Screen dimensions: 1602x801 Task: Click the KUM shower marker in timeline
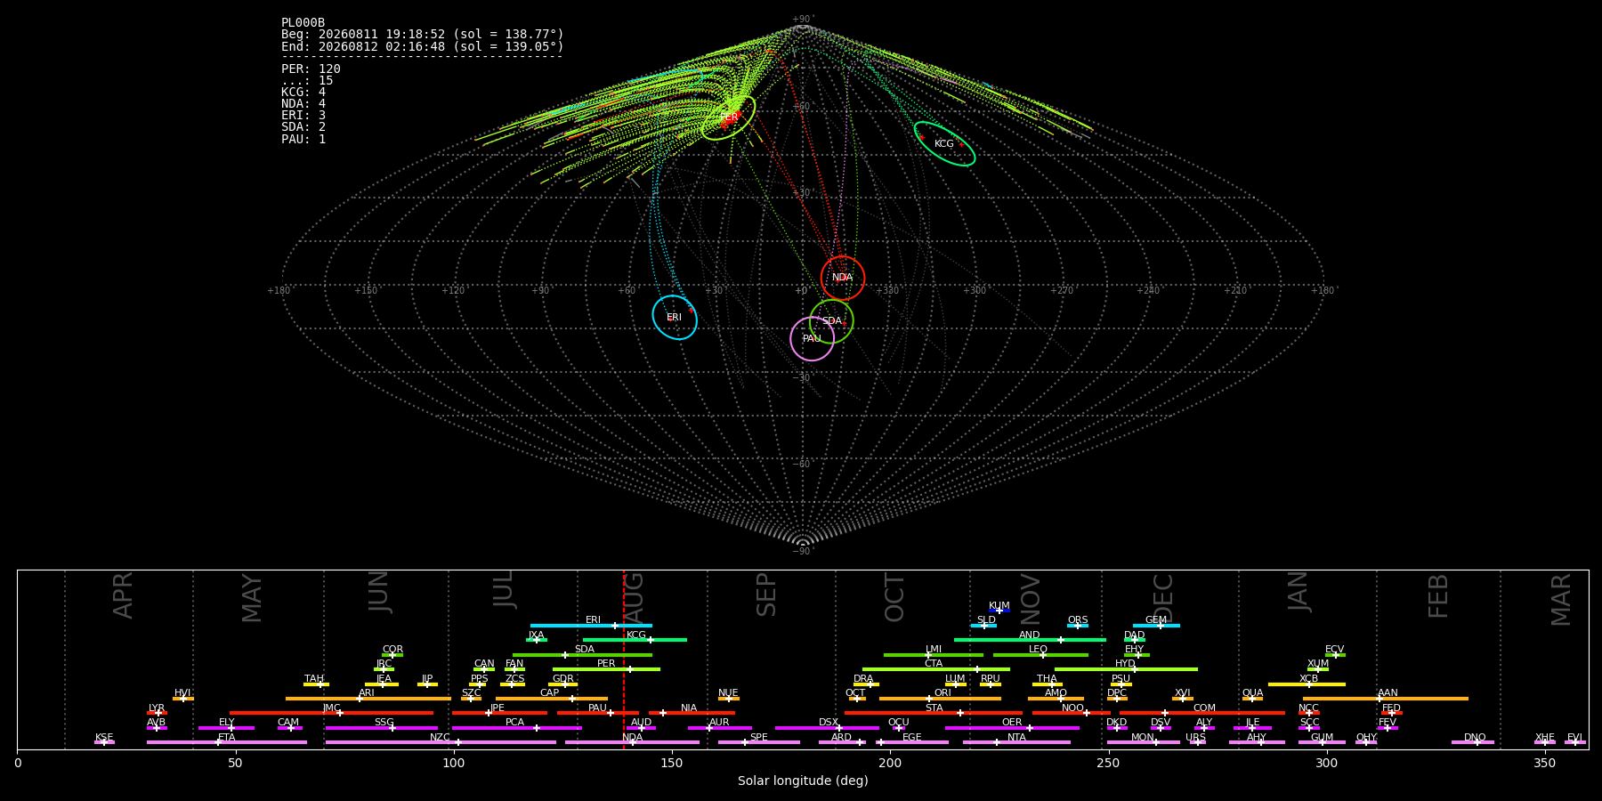click(x=999, y=611)
